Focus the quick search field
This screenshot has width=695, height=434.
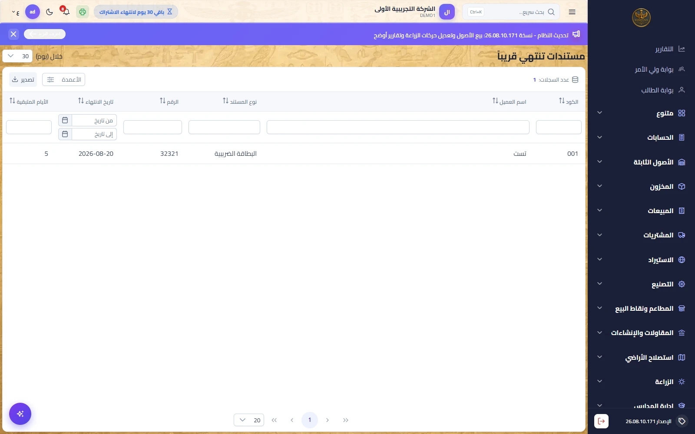(x=511, y=12)
